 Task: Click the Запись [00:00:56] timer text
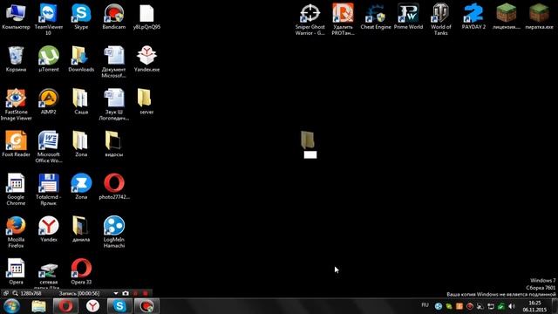click(79, 293)
